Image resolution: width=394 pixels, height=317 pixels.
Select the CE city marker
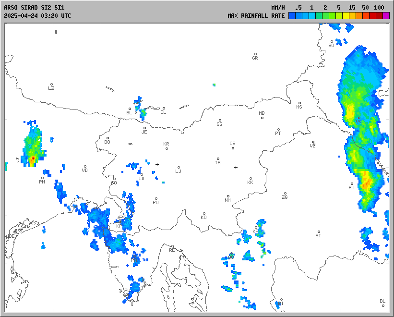click(x=233, y=147)
